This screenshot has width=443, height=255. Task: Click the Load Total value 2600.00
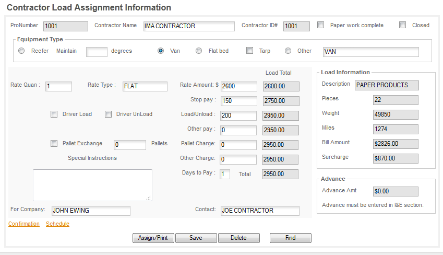pyautogui.click(x=281, y=86)
